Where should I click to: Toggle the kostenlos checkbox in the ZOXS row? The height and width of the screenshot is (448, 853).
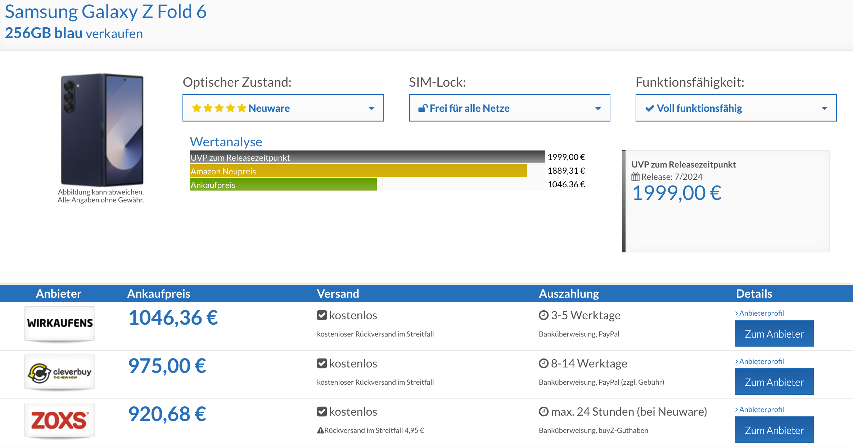tap(322, 412)
